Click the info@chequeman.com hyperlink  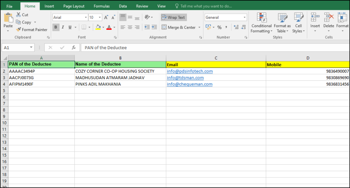pos(190,84)
